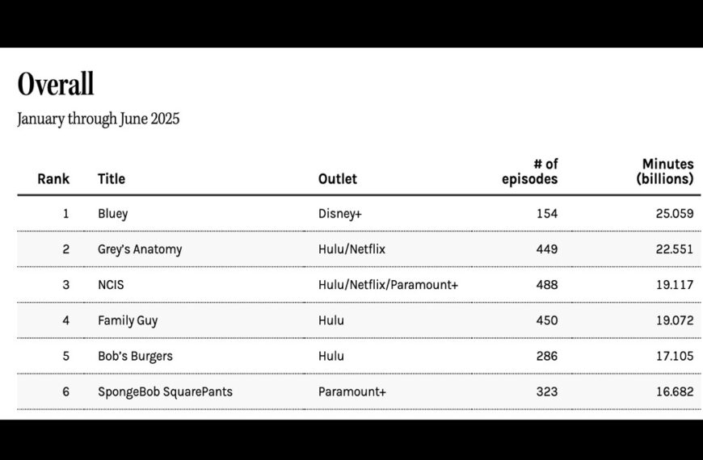Click the Rank column header
This screenshot has width=703, height=460.
click(53, 178)
